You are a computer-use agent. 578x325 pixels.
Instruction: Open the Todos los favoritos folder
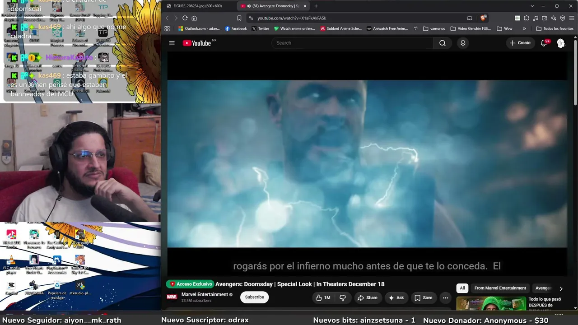[x=555, y=28]
